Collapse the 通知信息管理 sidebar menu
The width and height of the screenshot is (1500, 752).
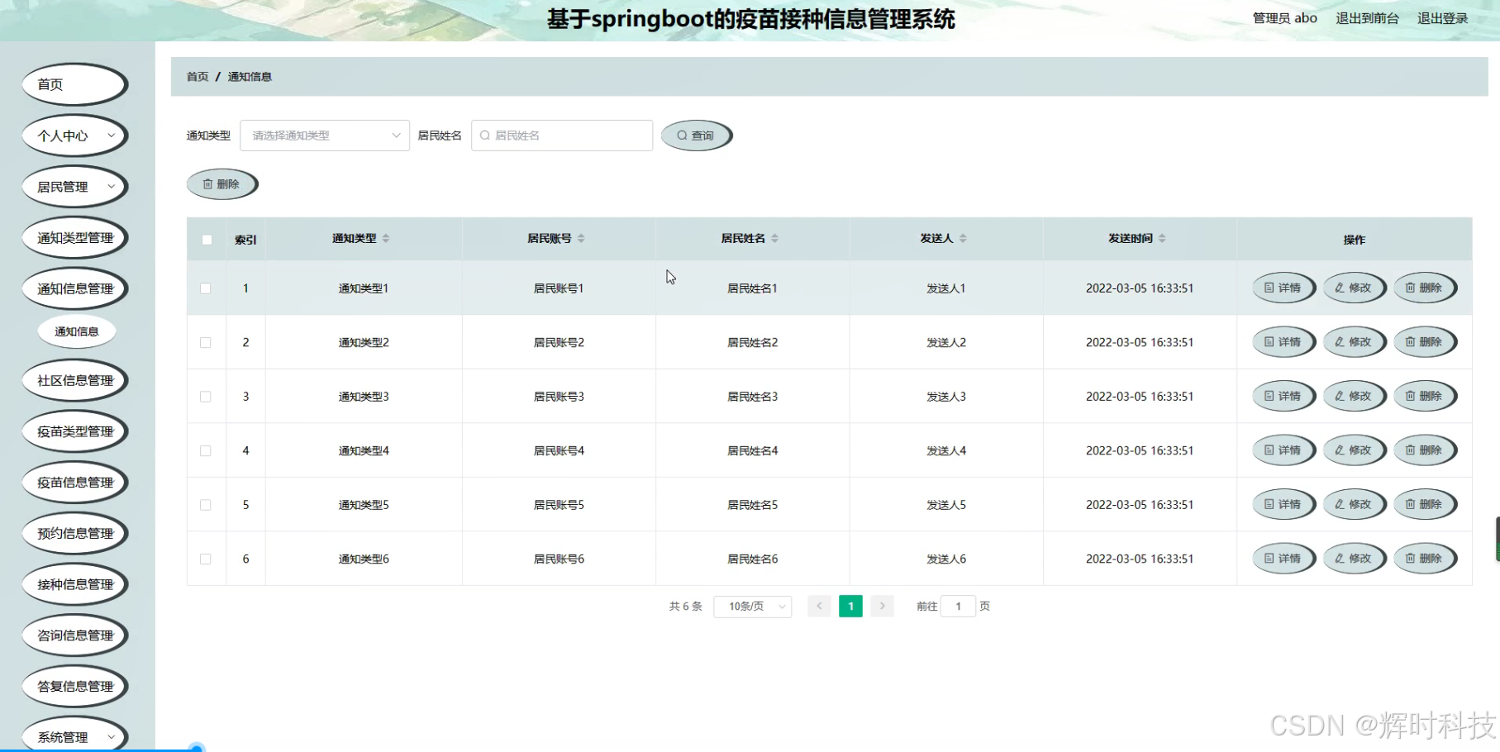tap(74, 288)
